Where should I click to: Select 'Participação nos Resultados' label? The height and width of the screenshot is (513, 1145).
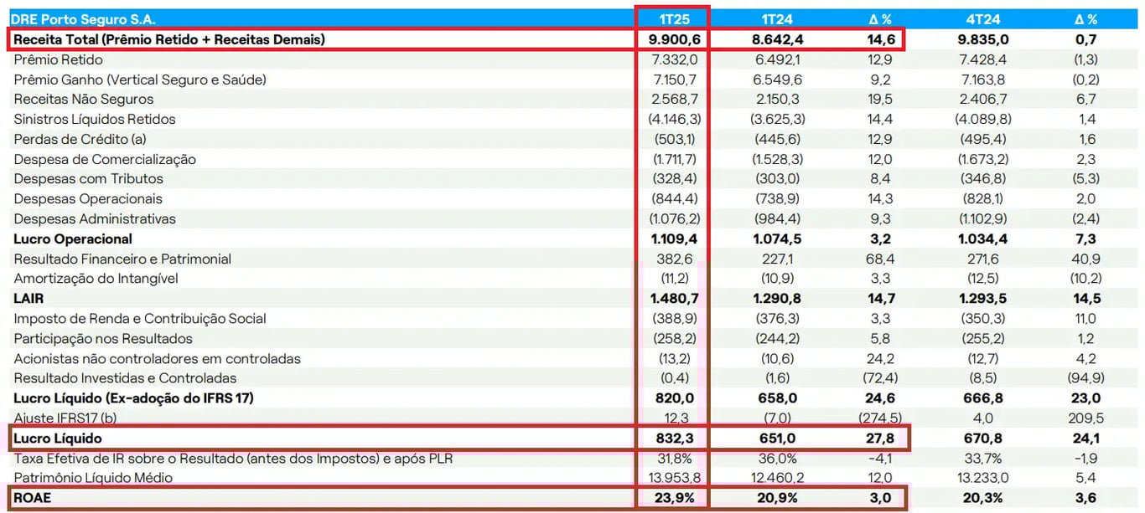click(x=103, y=338)
